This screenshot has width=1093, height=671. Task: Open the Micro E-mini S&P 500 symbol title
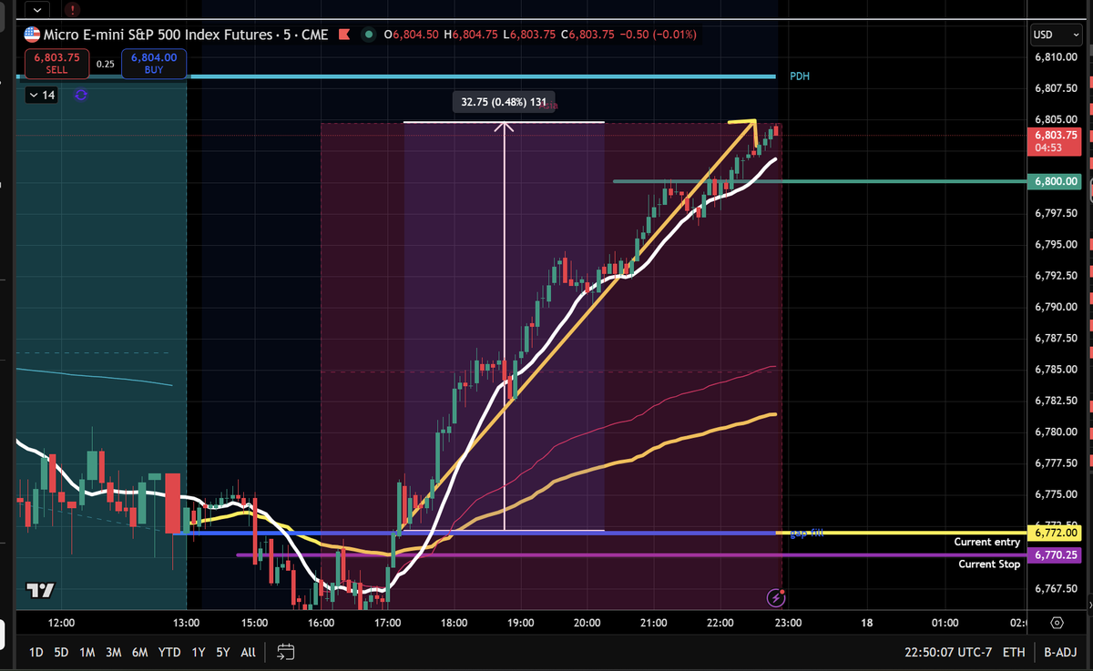pos(187,35)
